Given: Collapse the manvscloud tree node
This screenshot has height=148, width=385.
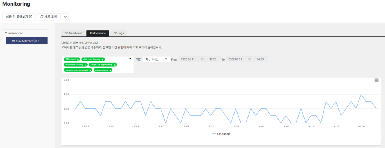Looking at the screenshot, I should 6,33.
